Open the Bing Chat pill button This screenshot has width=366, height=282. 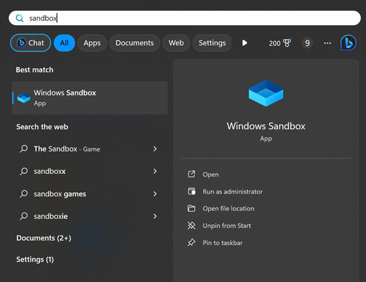coord(30,43)
